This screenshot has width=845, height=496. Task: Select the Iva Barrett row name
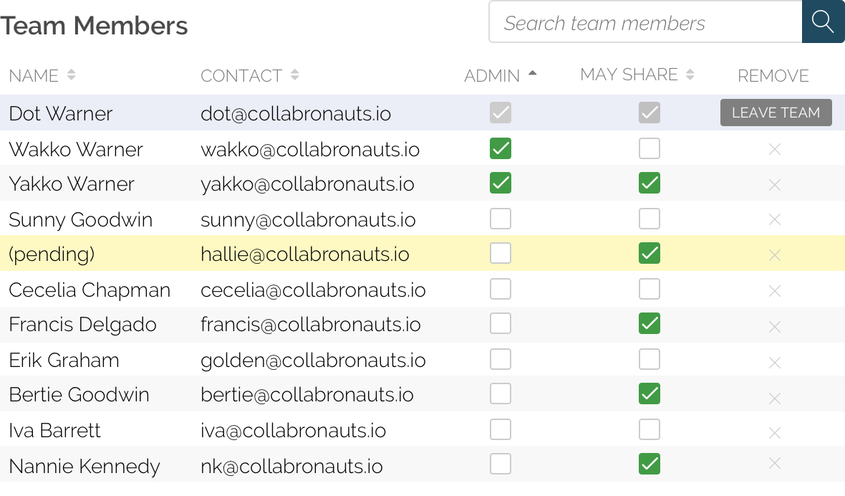(x=54, y=430)
